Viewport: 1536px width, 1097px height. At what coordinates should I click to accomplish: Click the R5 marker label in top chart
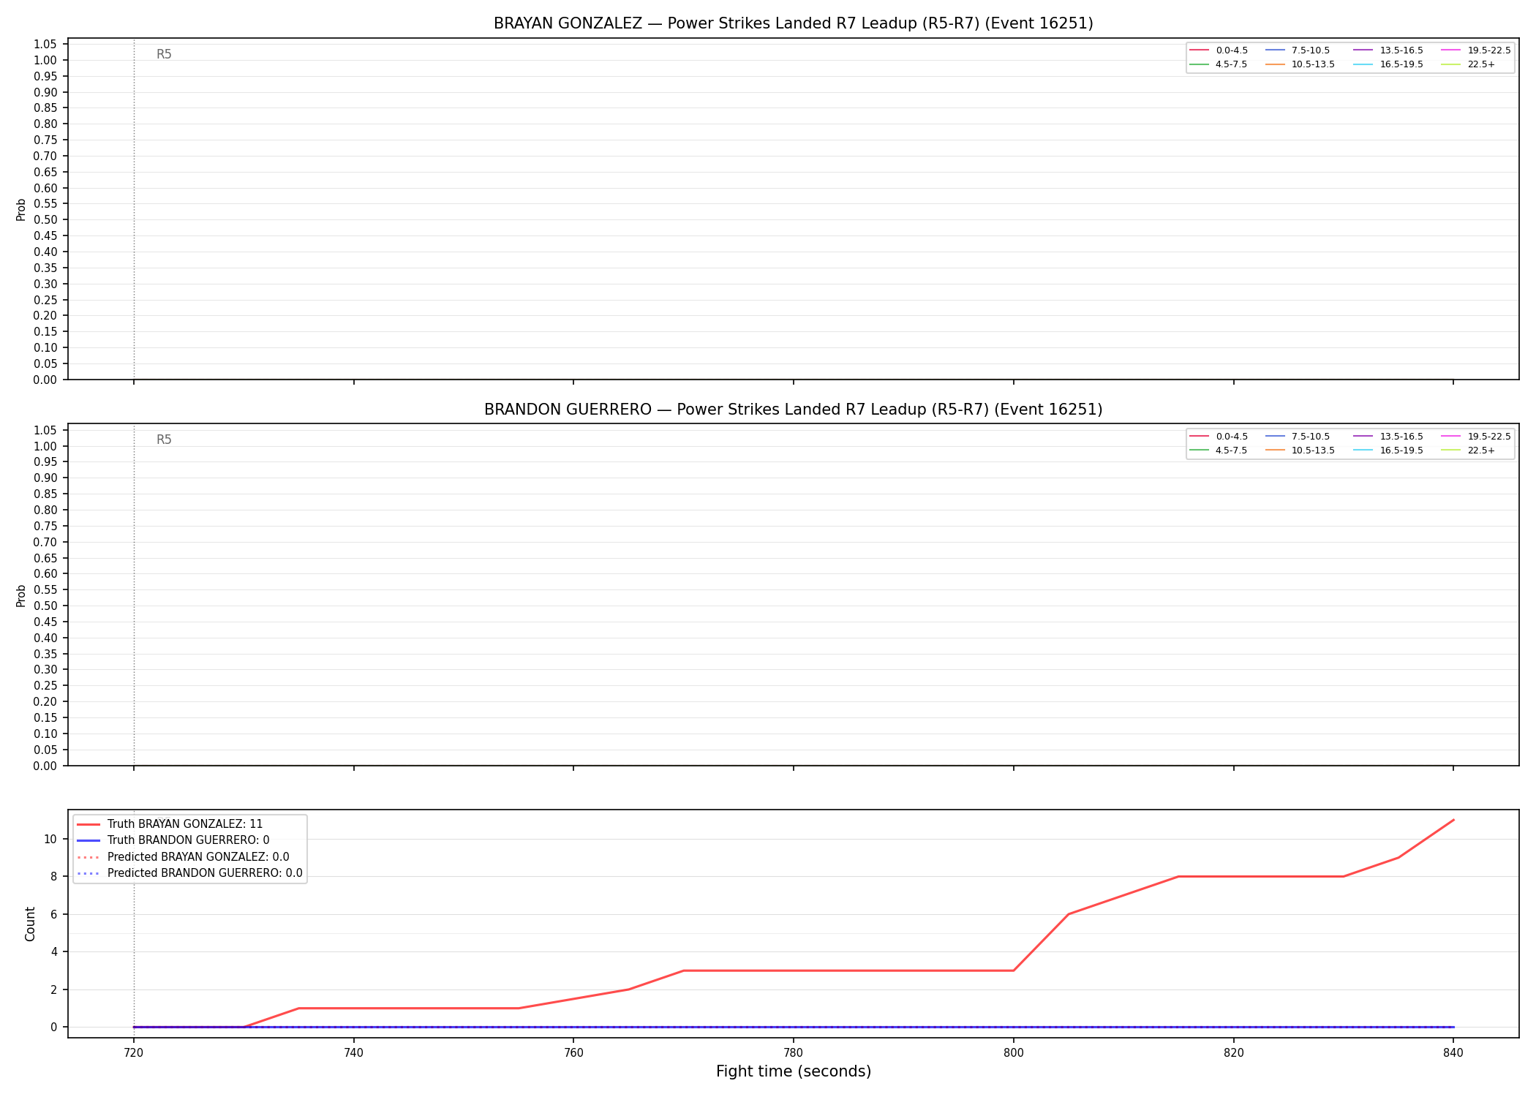point(164,54)
